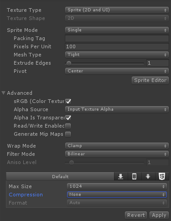The image size is (171, 221).
Task: Enable the Read/Write Enabled checkbox
Action: [x=68, y=126]
